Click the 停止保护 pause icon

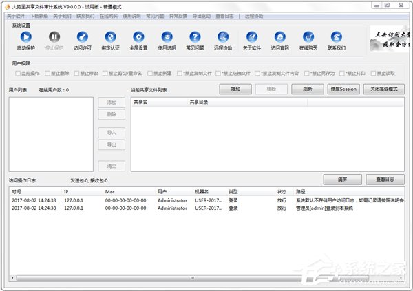tap(54, 37)
